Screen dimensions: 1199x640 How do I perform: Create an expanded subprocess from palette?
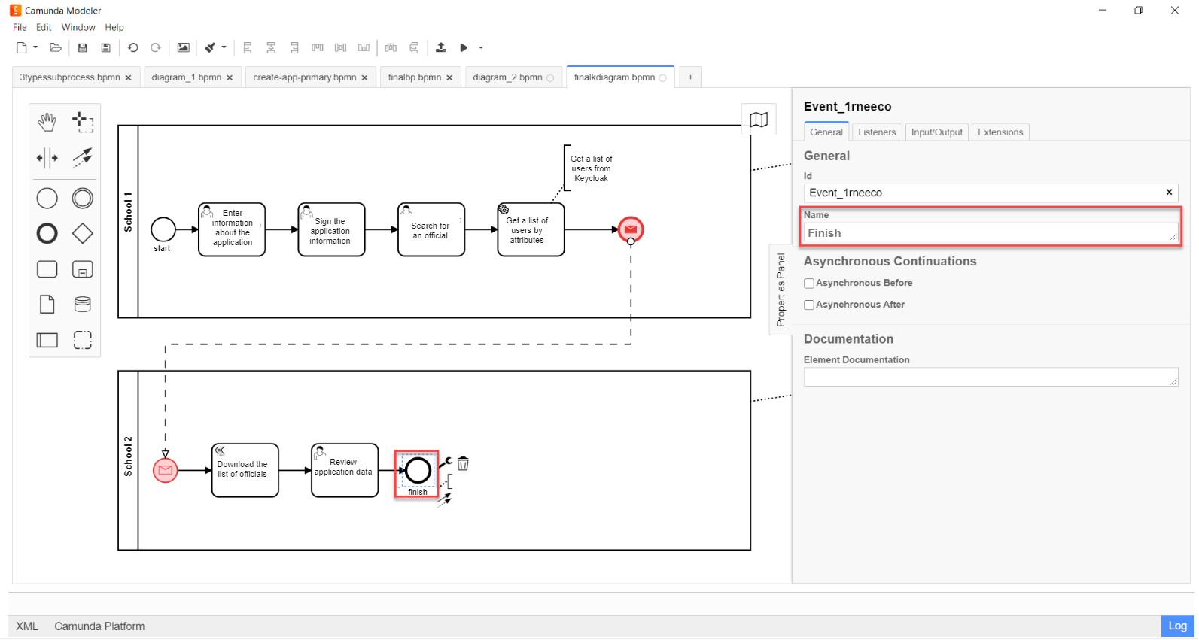tap(82, 269)
